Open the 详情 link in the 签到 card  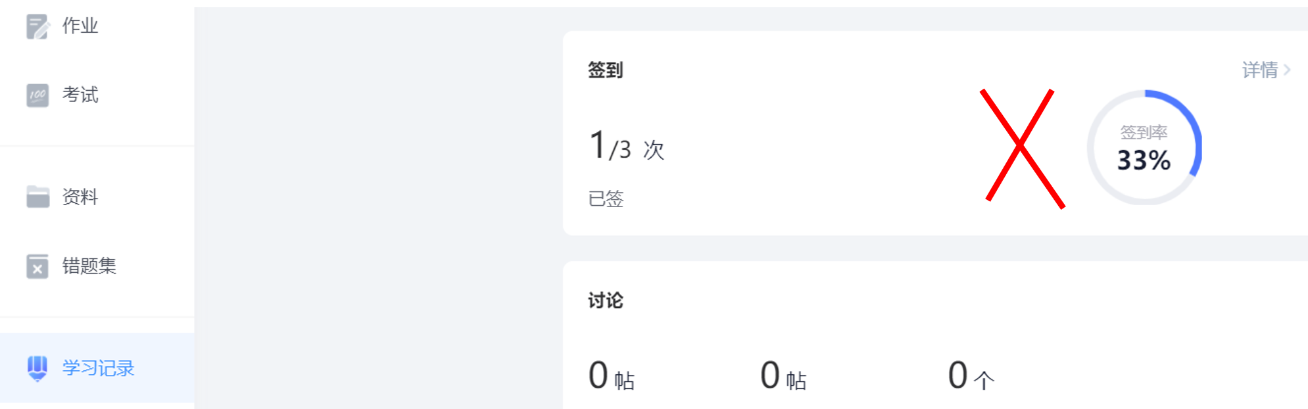(1259, 70)
